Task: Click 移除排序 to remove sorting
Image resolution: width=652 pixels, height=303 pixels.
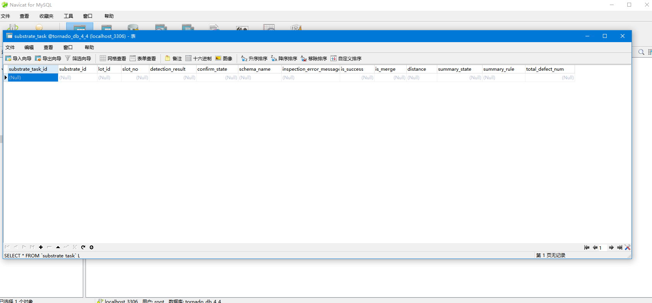Action: (x=314, y=58)
